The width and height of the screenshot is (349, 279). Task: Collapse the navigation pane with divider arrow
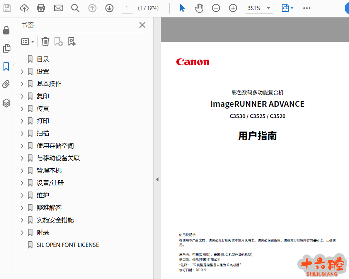click(157, 179)
